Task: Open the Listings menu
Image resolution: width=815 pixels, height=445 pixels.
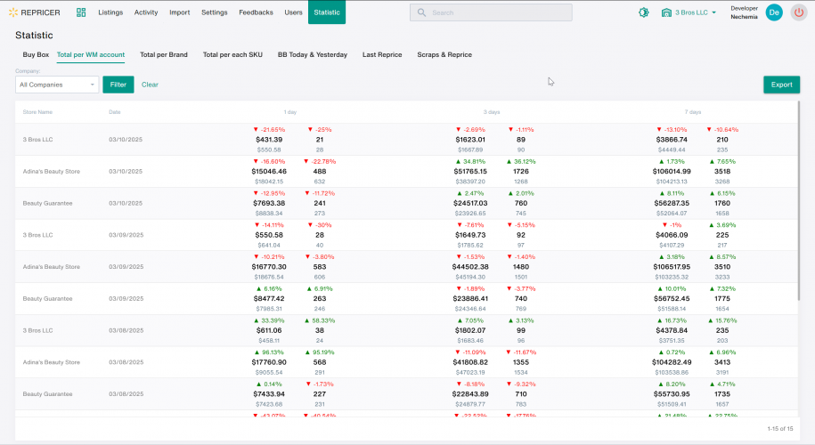Action: [x=110, y=12]
